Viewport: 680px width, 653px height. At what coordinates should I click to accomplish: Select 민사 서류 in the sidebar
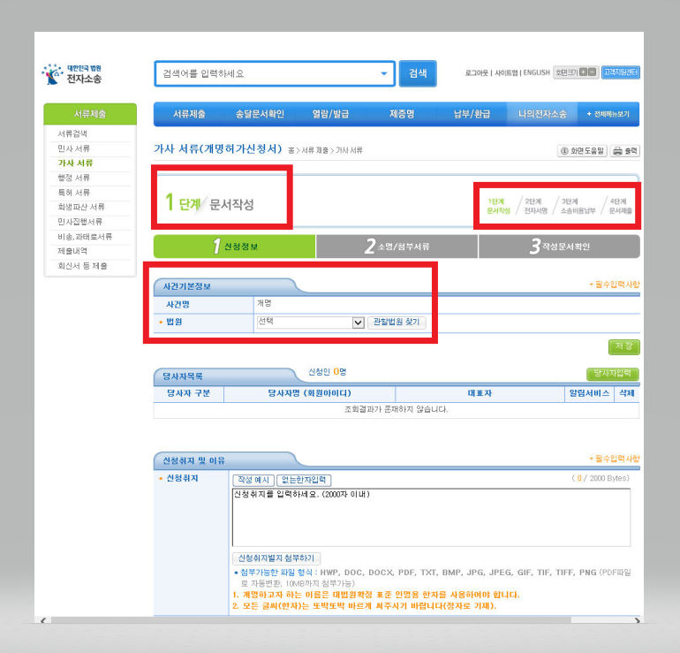[x=73, y=148]
